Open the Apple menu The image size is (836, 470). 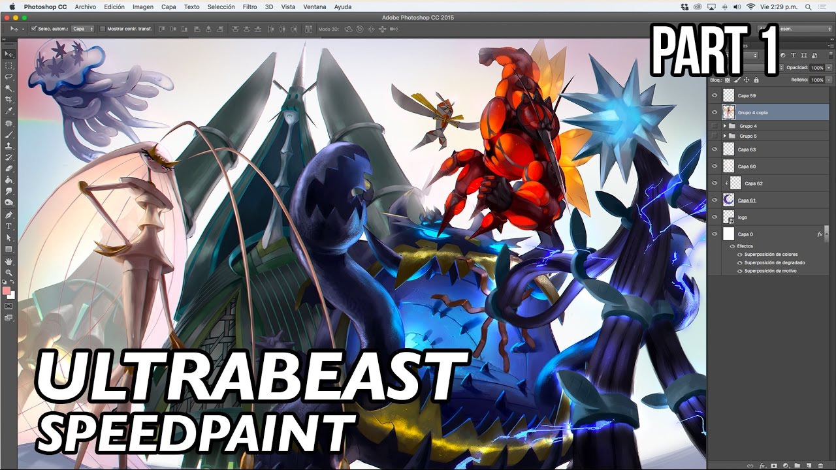pyautogui.click(x=12, y=7)
